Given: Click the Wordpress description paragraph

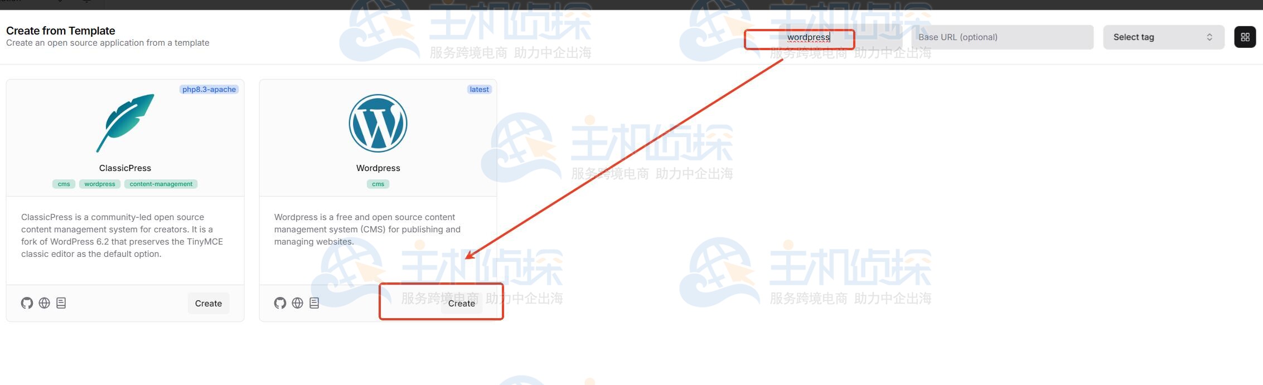Looking at the screenshot, I should point(367,229).
